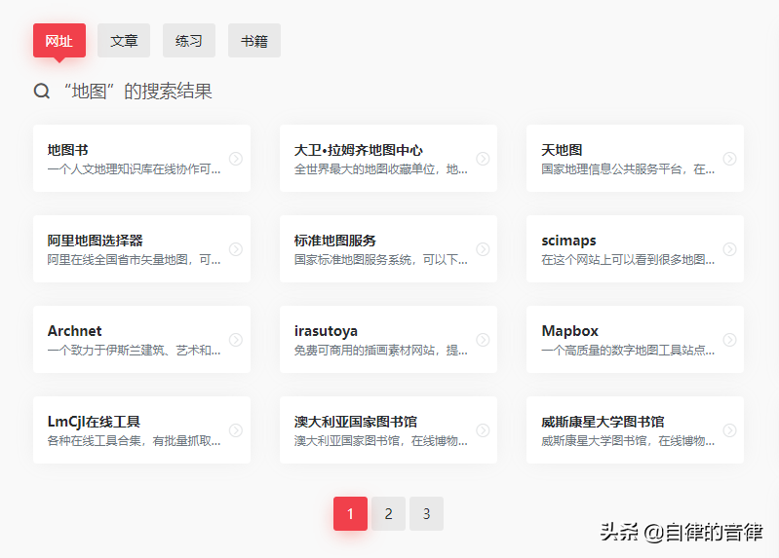779x558 pixels.
Task: Click arrow icon on Mapbox card
Action: tap(730, 340)
